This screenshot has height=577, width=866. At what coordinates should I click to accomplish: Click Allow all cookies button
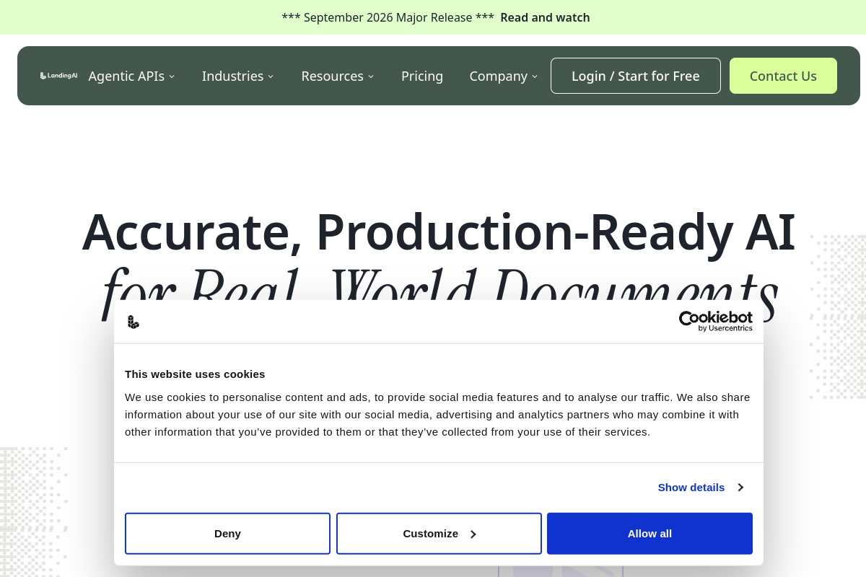[x=649, y=534]
